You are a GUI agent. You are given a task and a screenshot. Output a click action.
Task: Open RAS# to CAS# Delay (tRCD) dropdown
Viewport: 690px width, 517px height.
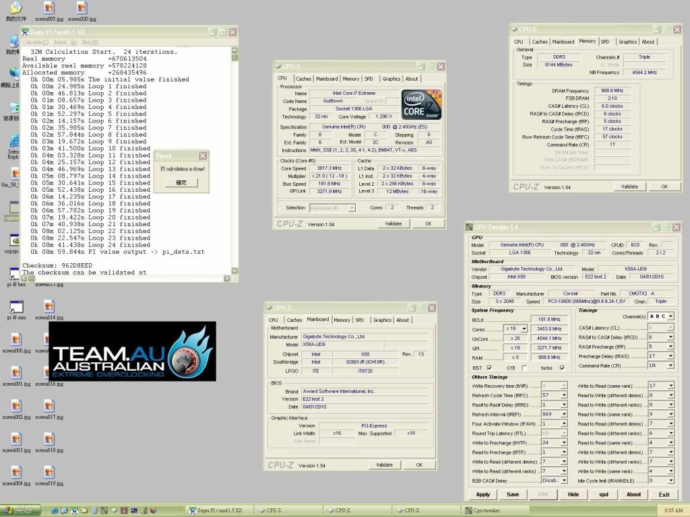click(x=670, y=337)
